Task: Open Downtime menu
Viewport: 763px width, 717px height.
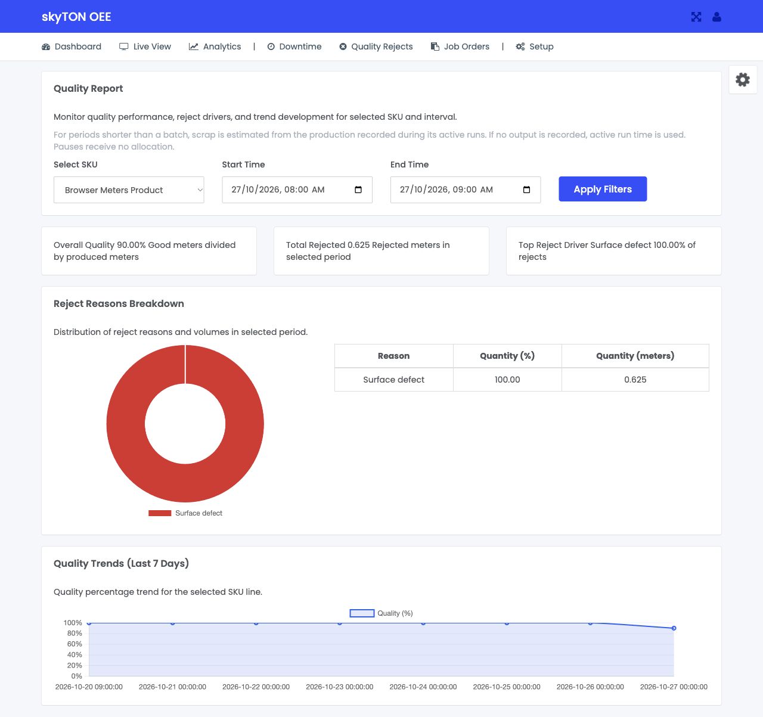Action: 294,46
